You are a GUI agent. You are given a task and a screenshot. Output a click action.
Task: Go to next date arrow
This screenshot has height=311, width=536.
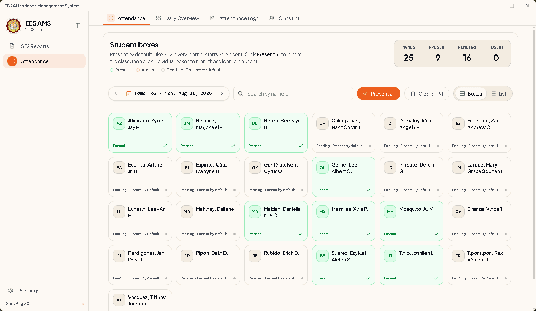[x=222, y=93]
